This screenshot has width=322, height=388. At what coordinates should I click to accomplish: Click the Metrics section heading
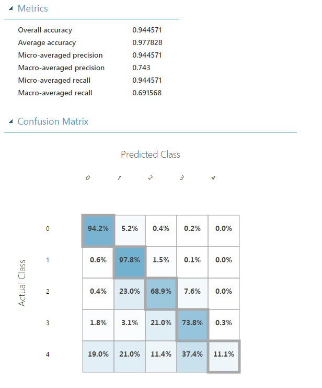tap(32, 9)
